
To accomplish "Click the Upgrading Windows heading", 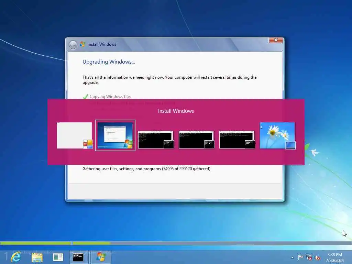I will (x=109, y=62).
